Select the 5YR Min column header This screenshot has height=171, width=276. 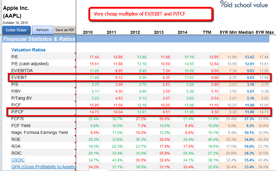[x=228, y=32]
